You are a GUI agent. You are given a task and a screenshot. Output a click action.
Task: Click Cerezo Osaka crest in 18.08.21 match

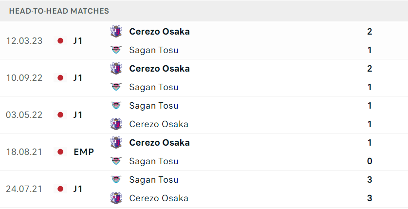pyautogui.click(x=116, y=143)
